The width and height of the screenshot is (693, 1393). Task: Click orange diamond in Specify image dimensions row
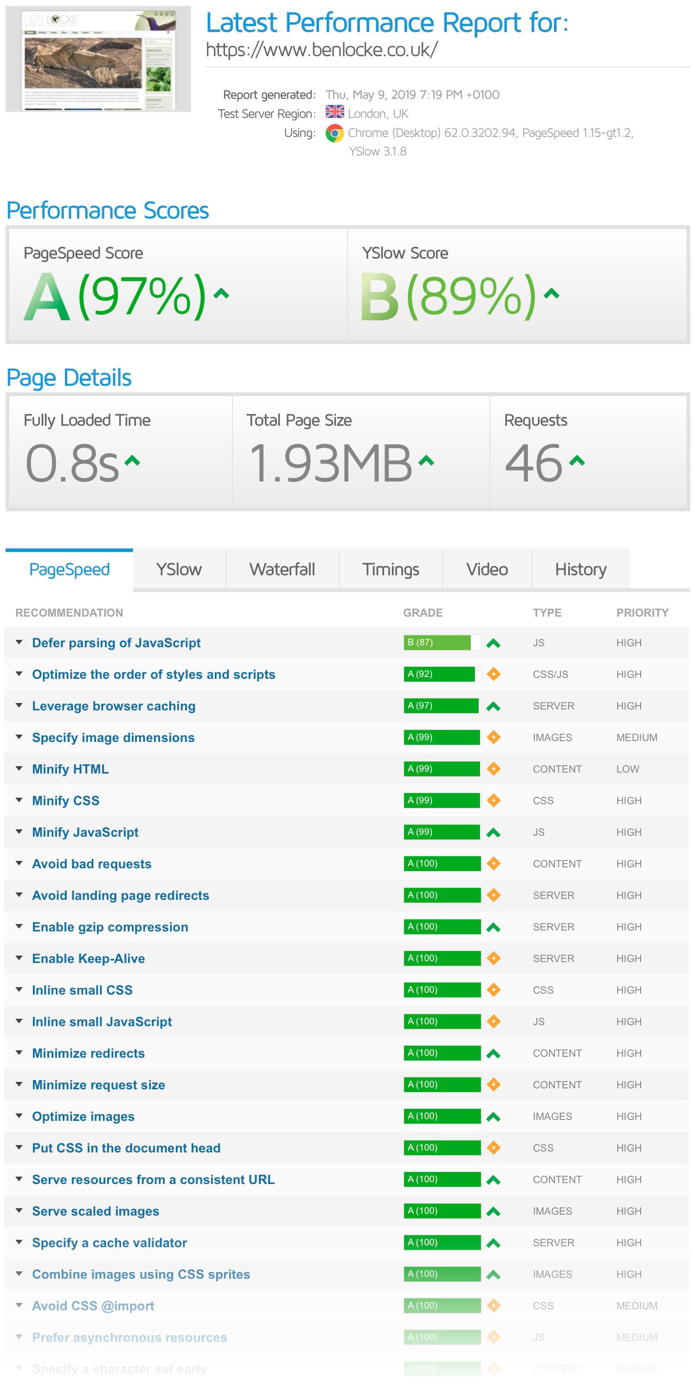click(493, 737)
